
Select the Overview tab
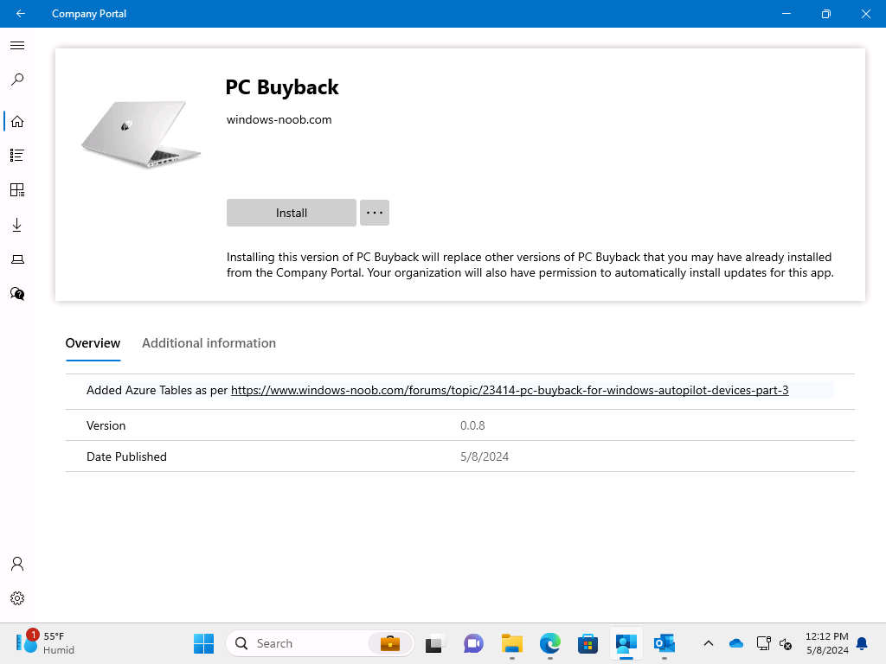93,343
